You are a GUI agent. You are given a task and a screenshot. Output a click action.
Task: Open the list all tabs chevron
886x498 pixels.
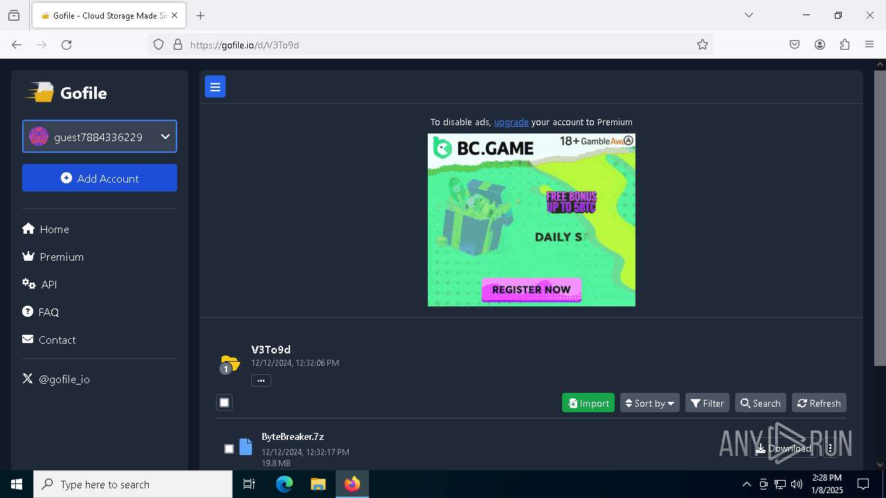click(x=748, y=15)
